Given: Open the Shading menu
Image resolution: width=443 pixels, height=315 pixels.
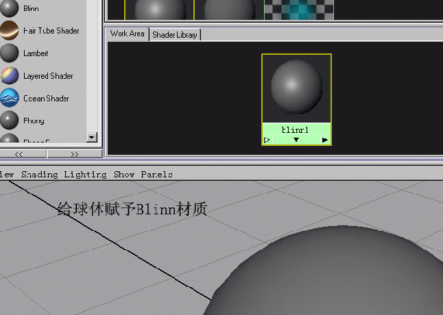Looking at the screenshot, I should [40, 175].
